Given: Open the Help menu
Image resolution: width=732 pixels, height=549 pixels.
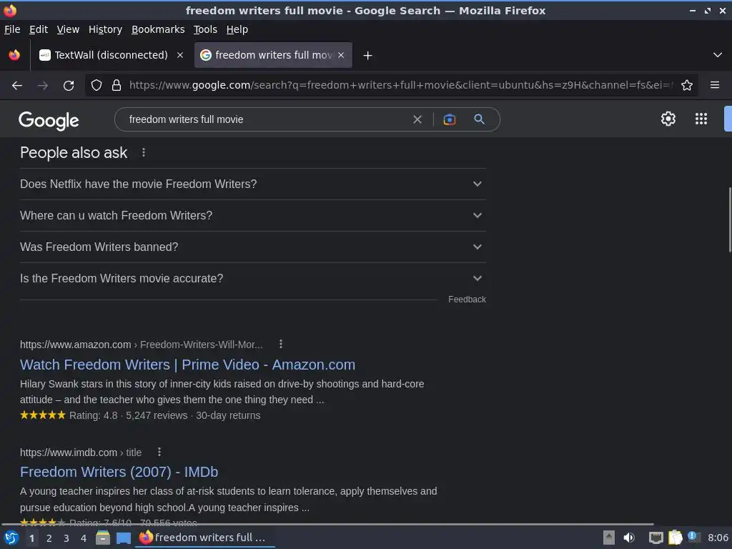Looking at the screenshot, I should (237, 29).
